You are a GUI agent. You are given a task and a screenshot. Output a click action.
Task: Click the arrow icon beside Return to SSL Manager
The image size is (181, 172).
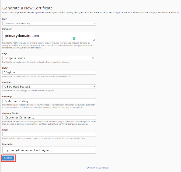(88, 168)
